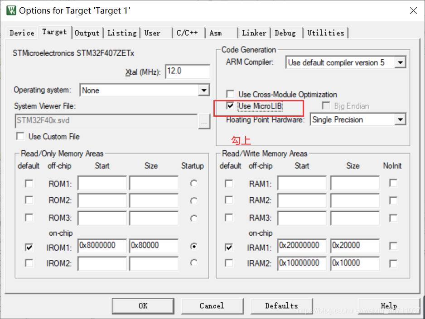The image size is (425, 319).
Task: Close the Options for Target dialog
Action: click(x=413, y=10)
